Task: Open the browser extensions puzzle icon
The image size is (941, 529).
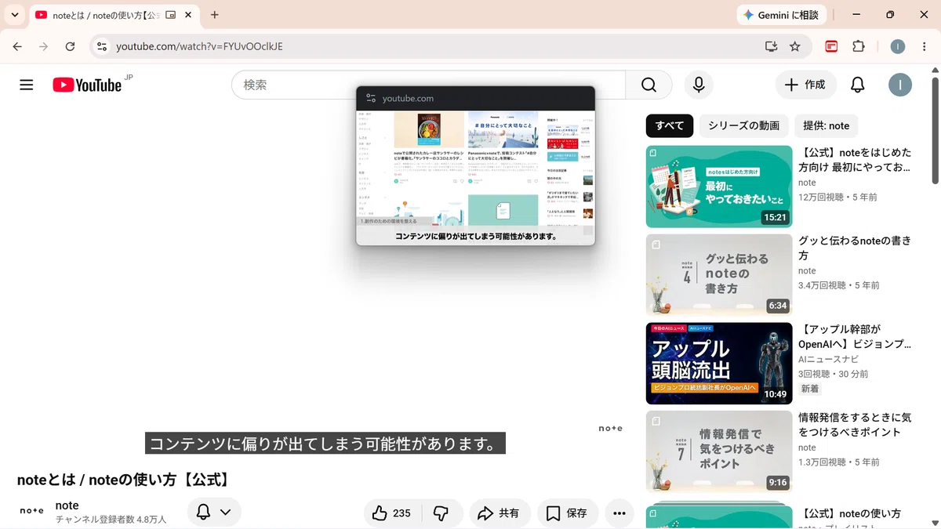Action: point(858,46)
